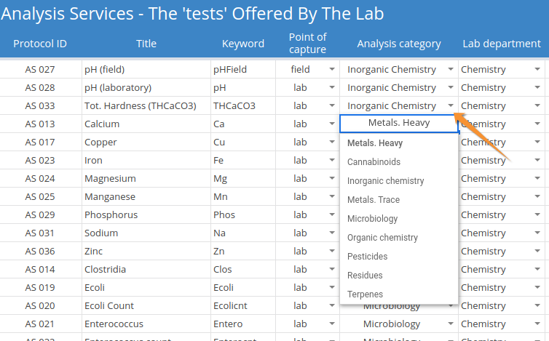549x341 pixels.
Task: Click the Metals. Heavy input field for Calcium
Action: [398, 124]
